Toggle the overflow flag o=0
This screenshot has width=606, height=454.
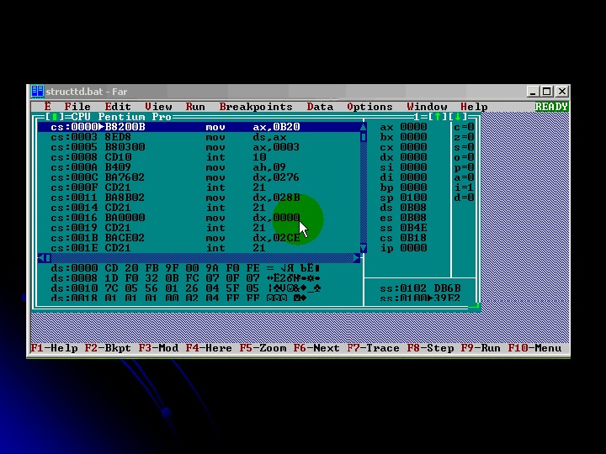(x=464, y=156)
